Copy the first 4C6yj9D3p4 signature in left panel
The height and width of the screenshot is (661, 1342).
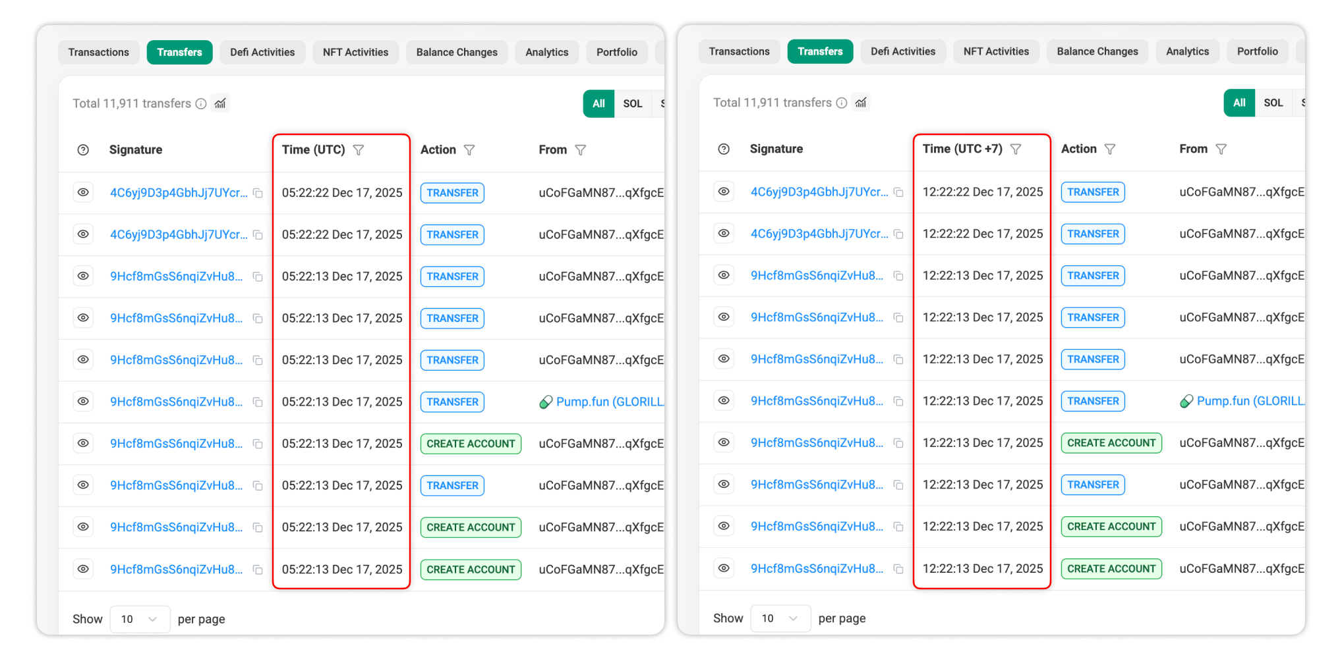click(x=258, y=193)
